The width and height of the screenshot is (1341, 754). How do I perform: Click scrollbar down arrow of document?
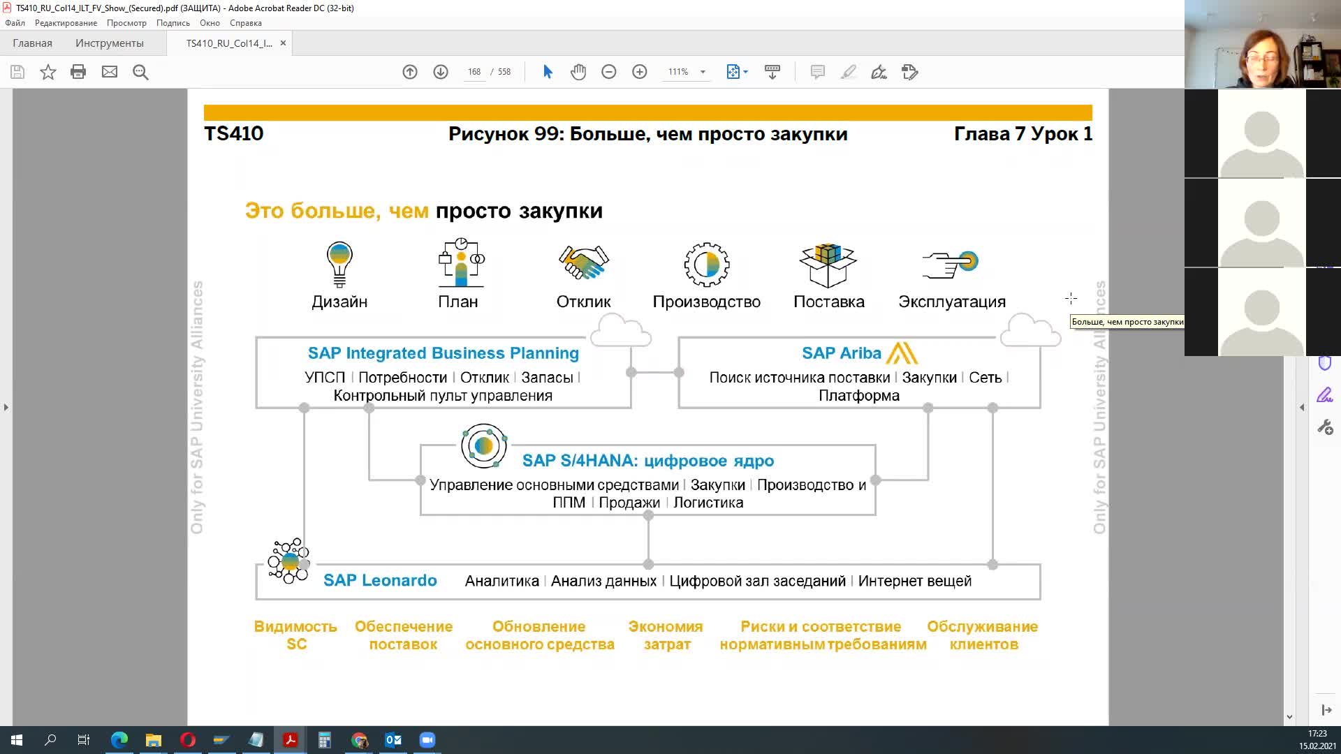[1289, 717]
